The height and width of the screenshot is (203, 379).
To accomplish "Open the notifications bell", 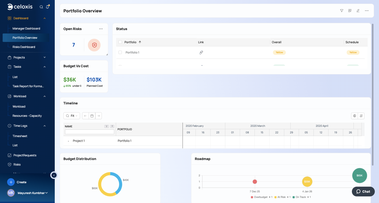I will (47, 7).
